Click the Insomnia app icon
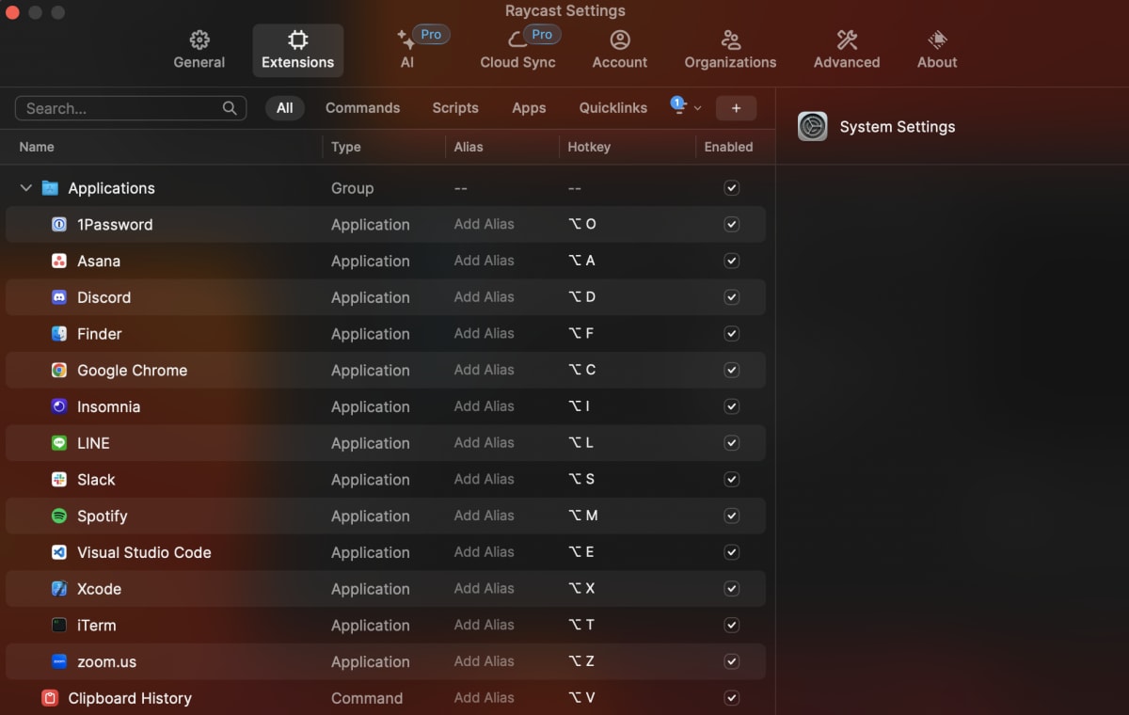The height and width of the screenshot is (715, 1129). point(59,407)
